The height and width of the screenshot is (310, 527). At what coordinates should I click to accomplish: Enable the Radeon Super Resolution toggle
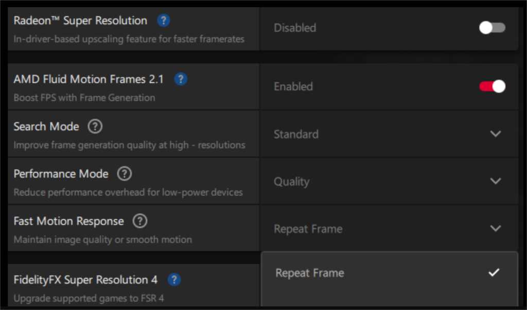(x=492, y=28)
